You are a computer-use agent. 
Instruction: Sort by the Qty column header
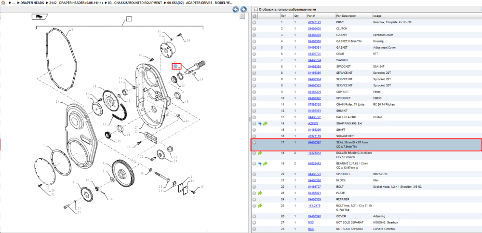[296, 16]
